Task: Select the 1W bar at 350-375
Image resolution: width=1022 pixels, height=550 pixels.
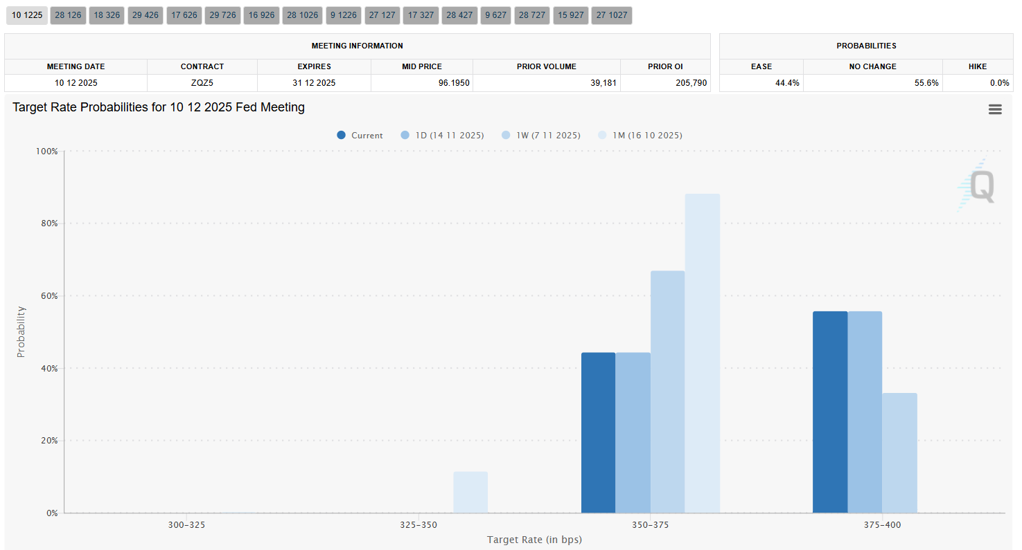Action: (x=667, y=392)
